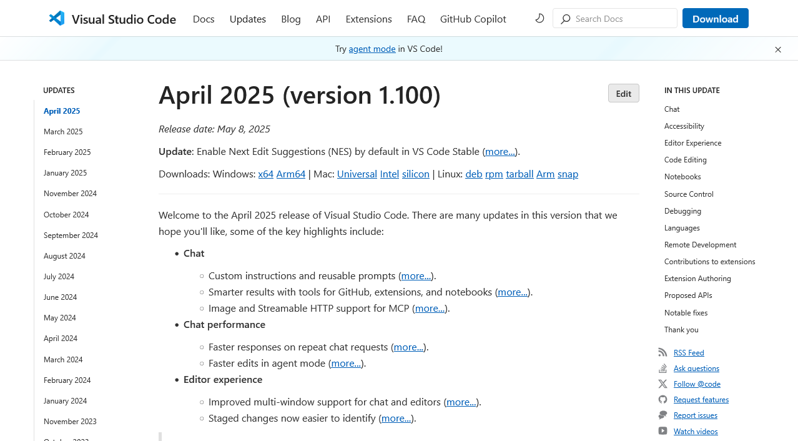
Task: Select March 2025 release notes
Action: coord(63,132)
